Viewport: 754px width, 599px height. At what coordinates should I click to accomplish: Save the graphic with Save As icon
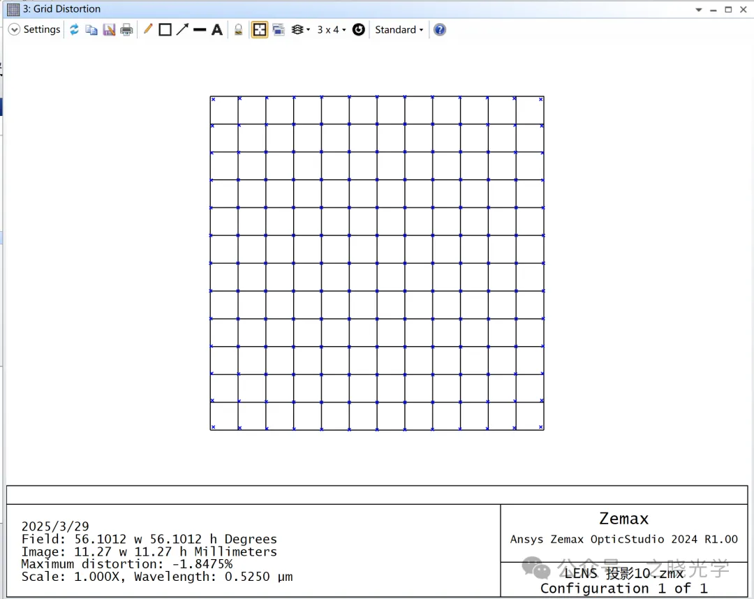tap(109, 29)
